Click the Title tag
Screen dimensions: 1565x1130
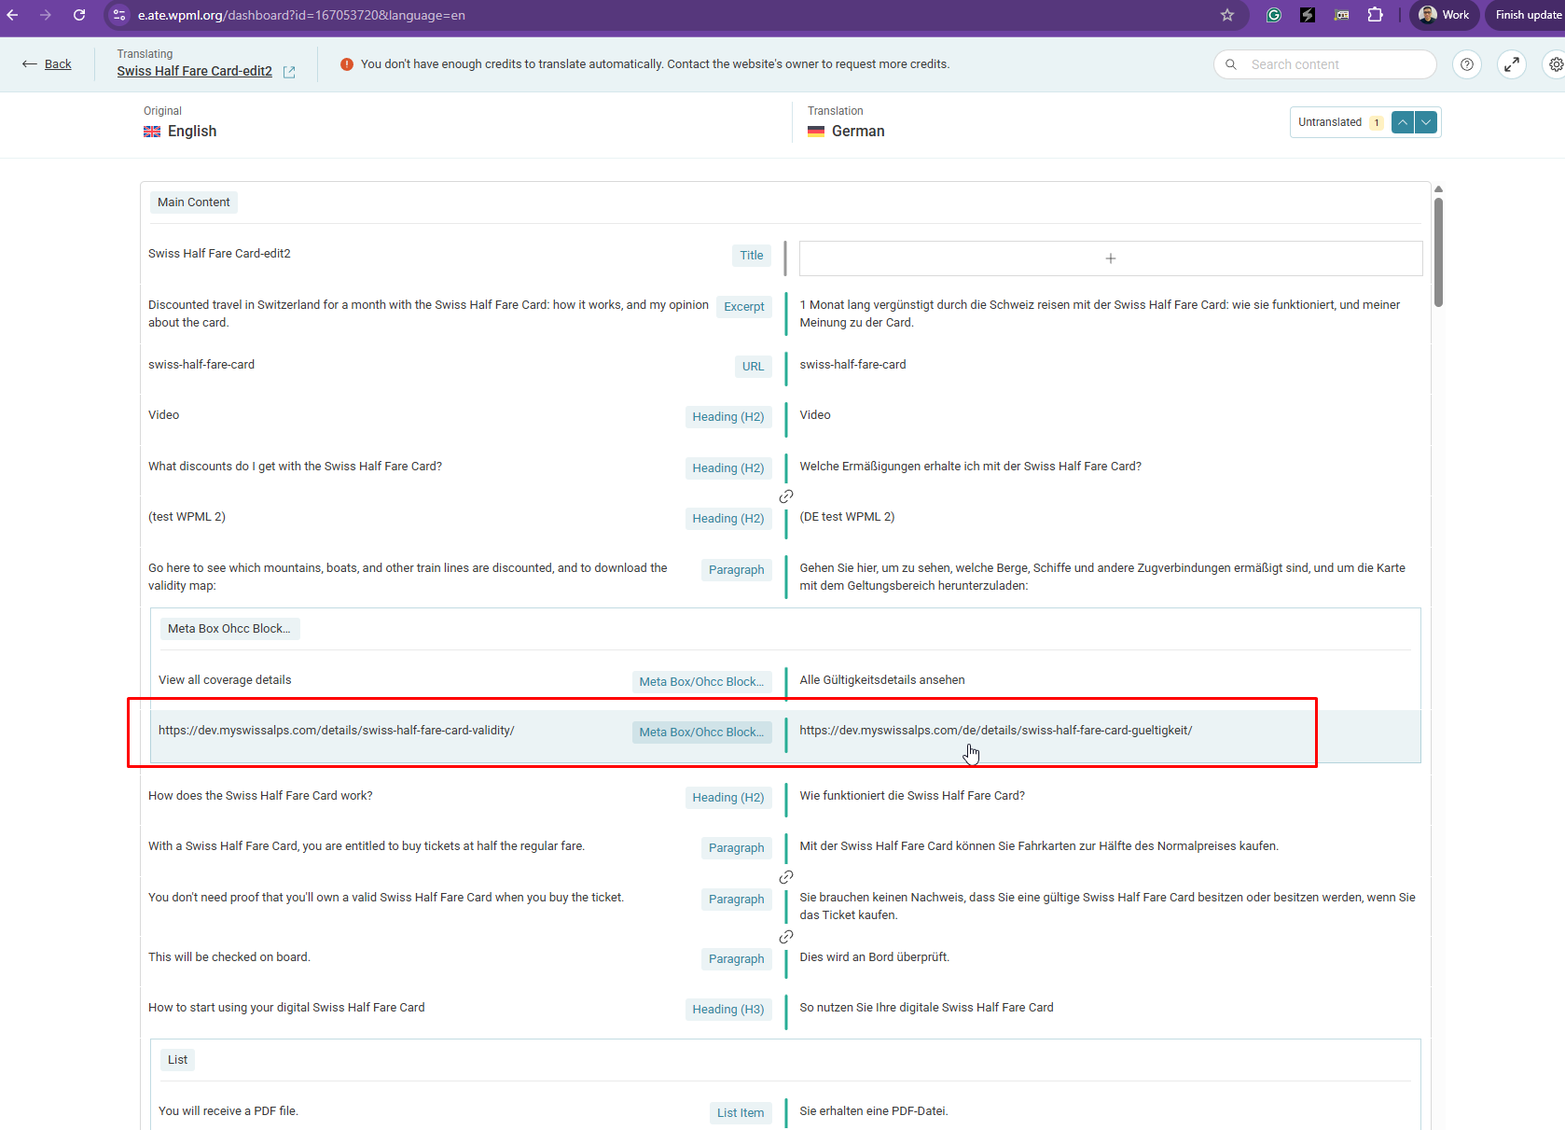pyautogui.click(x=752, y=256)
